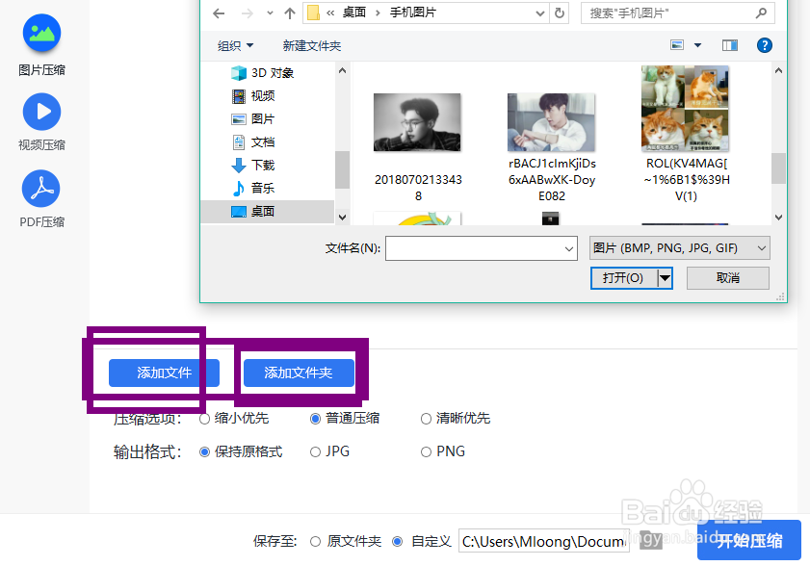Choose 普通压缩 compression option
The width and height of the screenshot is (810, 566).
345,419
